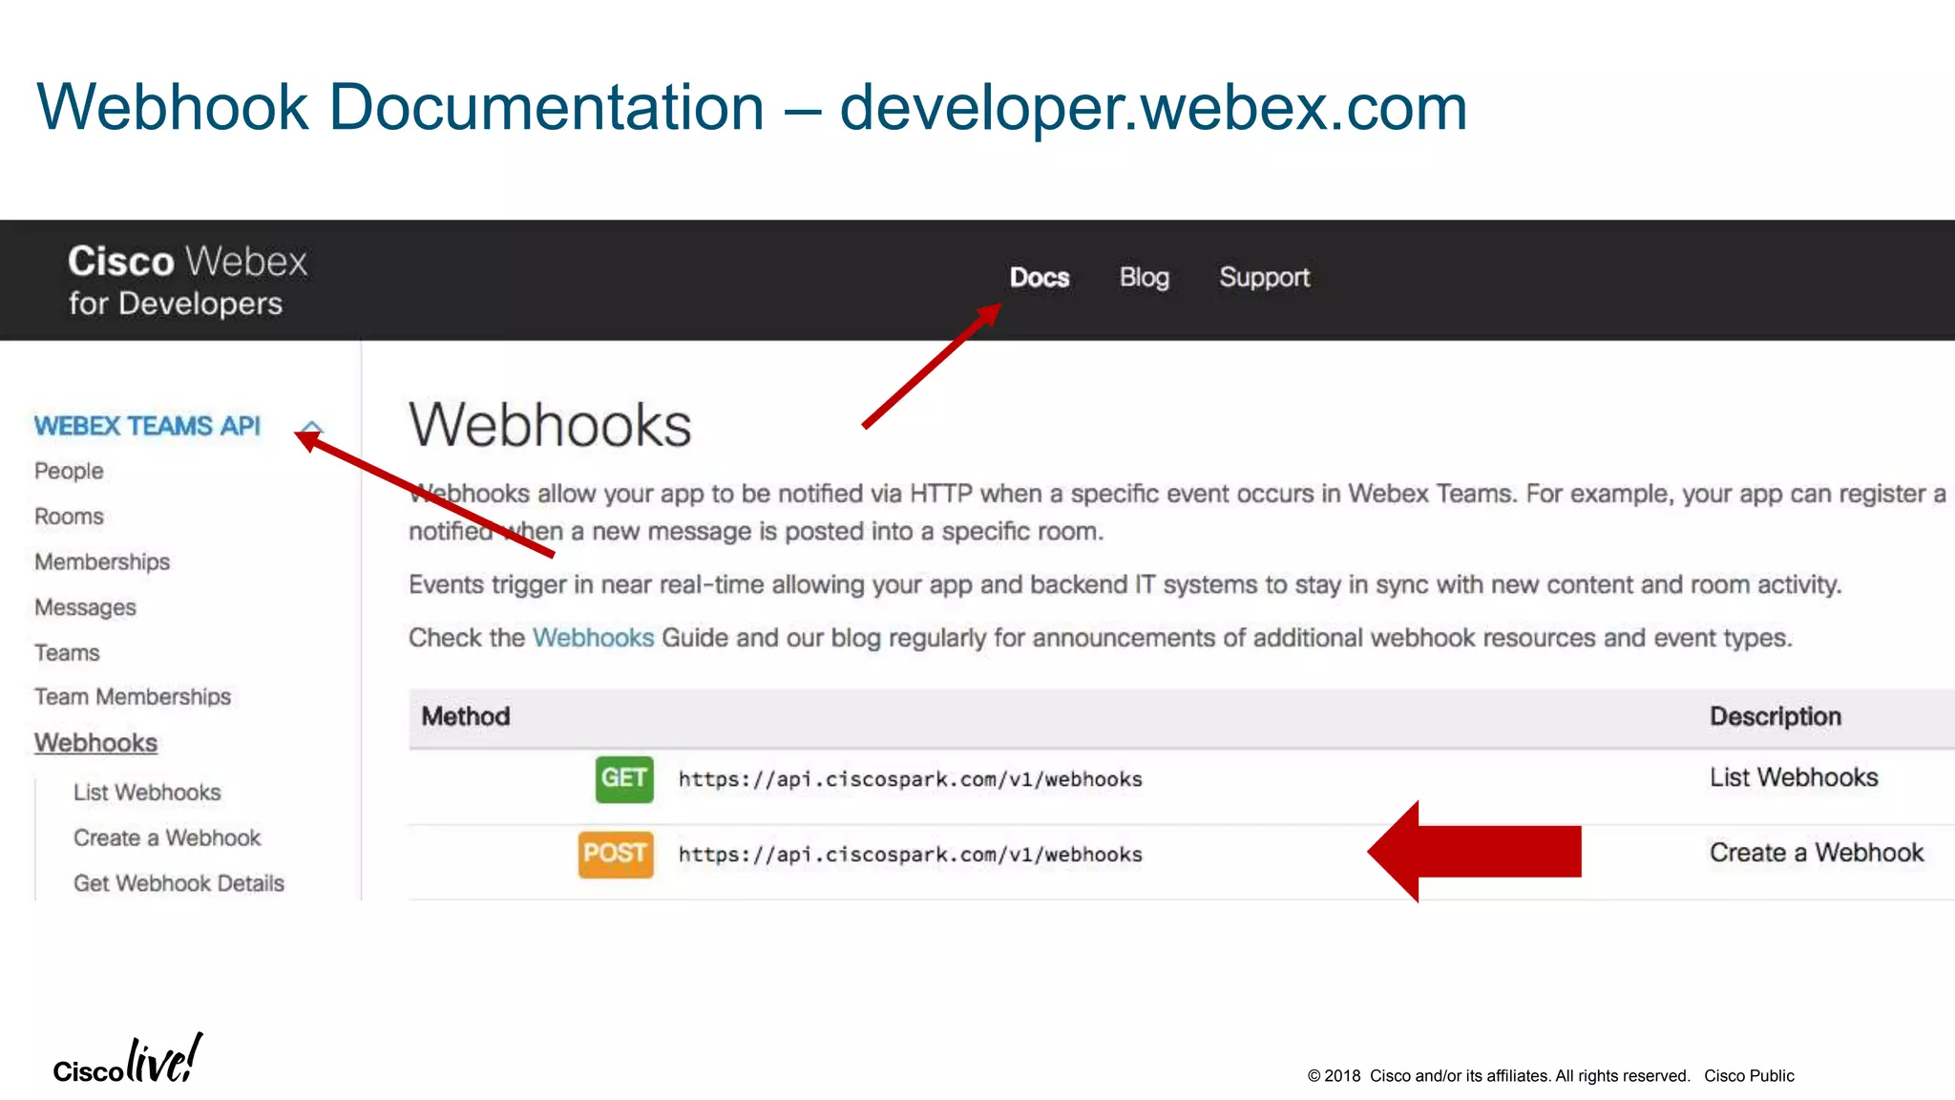Click the GET webhooks API URL

pyautogui.click(x=910, y=779)
